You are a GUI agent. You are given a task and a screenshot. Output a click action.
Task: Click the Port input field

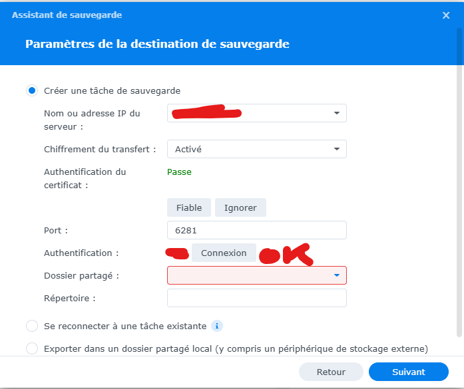[257, 230]
